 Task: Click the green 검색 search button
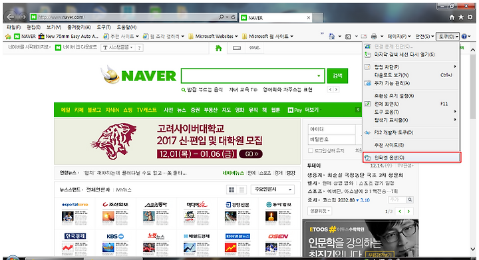pyautogui.click(x=337, y=76)
